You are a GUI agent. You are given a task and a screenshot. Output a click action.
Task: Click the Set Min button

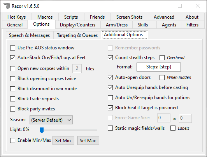point(63,141)
